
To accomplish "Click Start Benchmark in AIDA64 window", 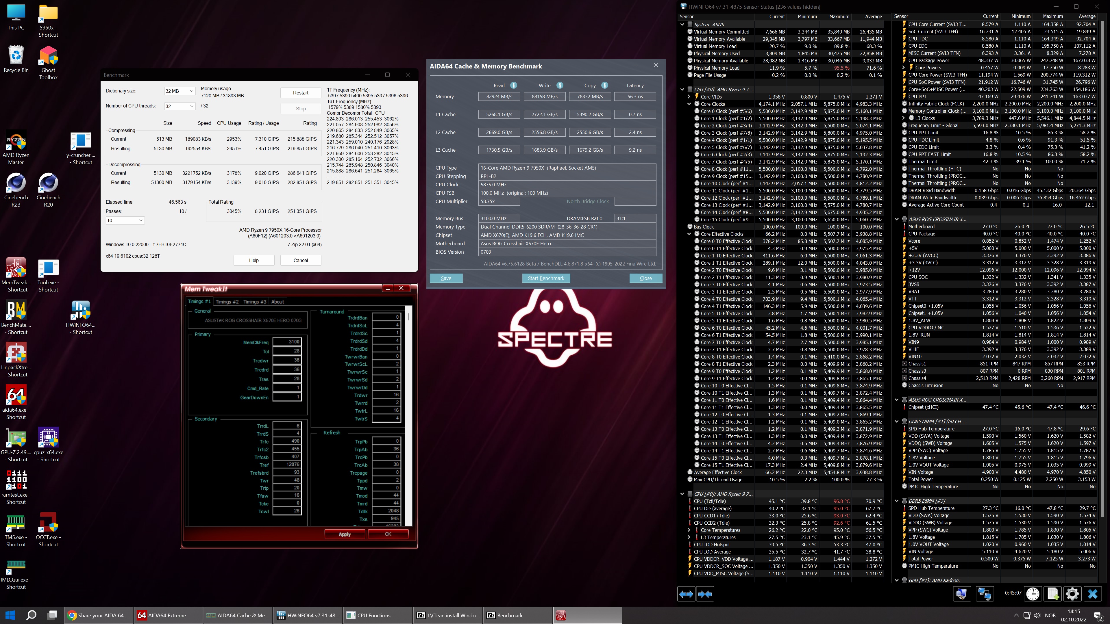I will [x=546, y=278].
